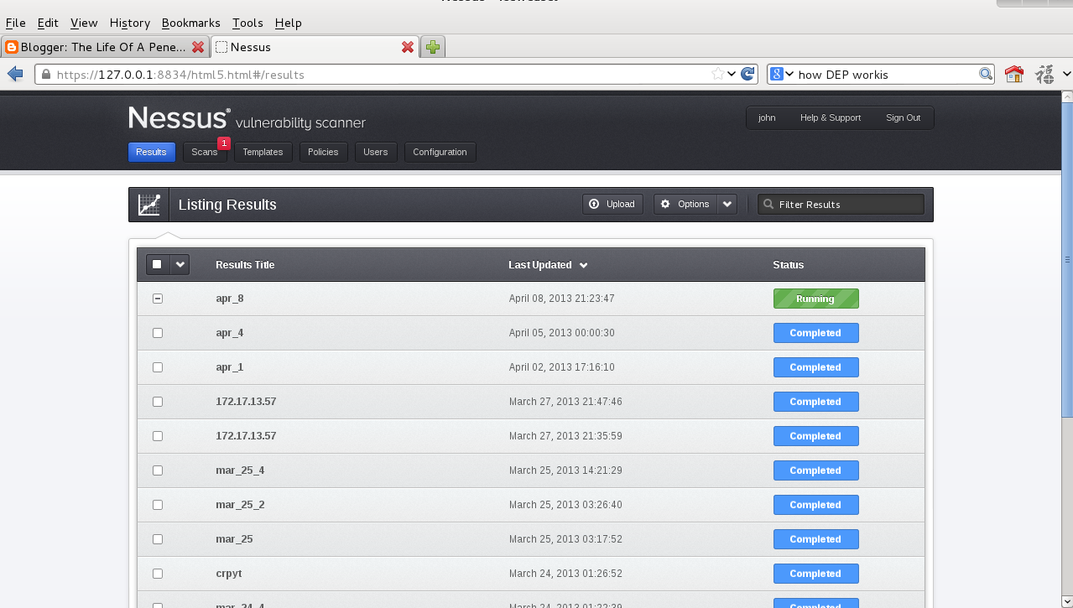1073x608 pixels.
Task: Click the Listing Results chart icon
Action: click(148, 204)
